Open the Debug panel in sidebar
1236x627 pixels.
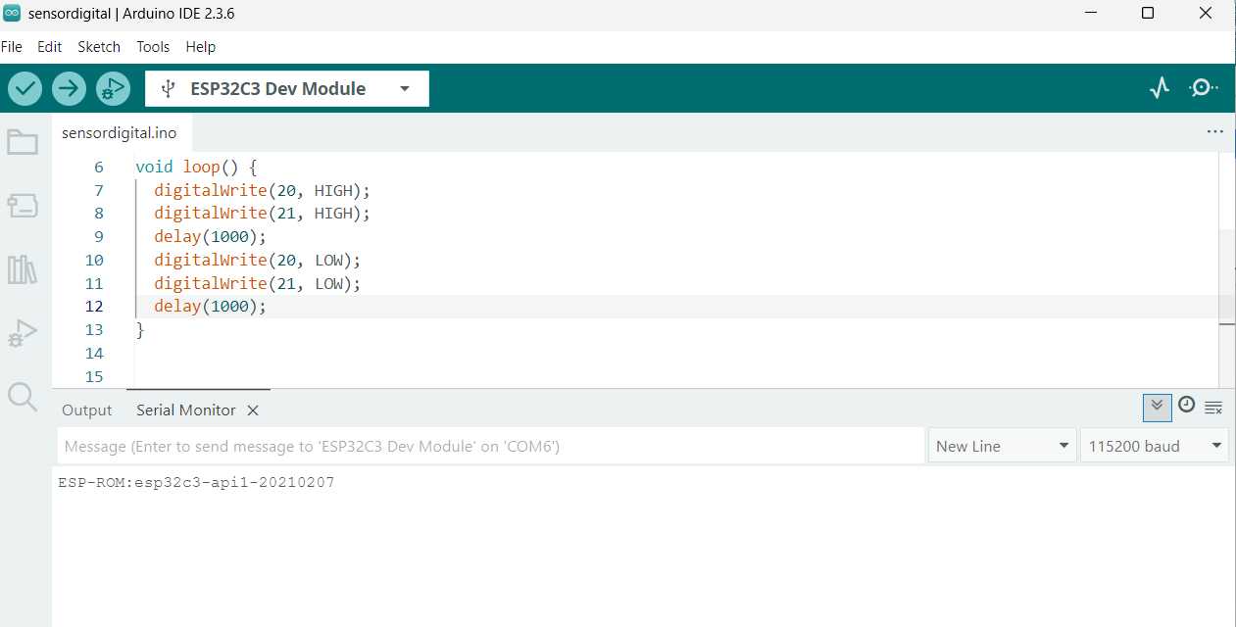point(23,333)
